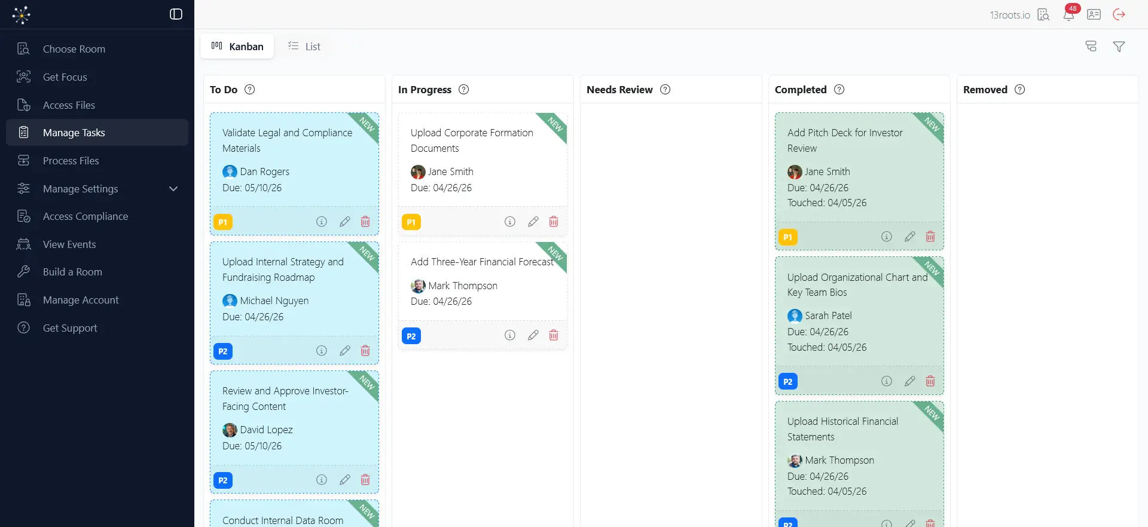Viewport: 1148px width, 527px height.
Task: Switch to the Kanban tab
Action: (237, 47)
